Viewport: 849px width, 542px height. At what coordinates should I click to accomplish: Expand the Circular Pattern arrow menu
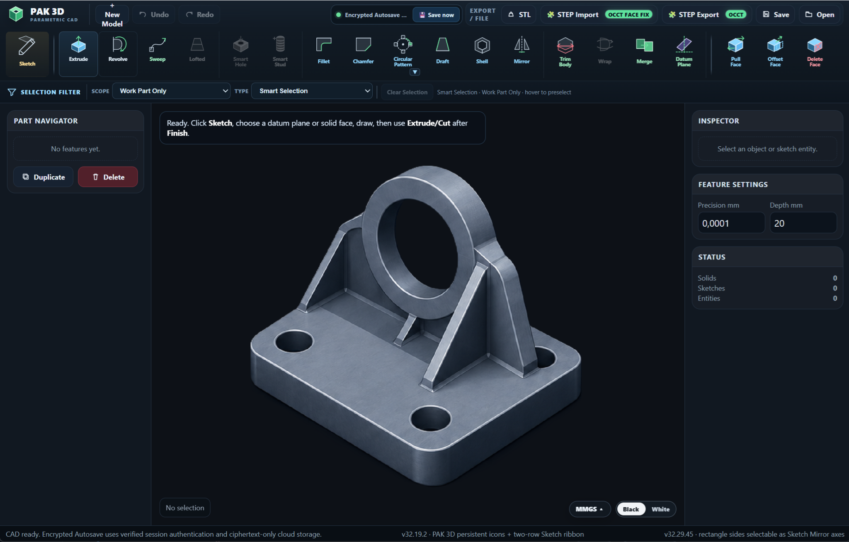(x=415, y=72)
